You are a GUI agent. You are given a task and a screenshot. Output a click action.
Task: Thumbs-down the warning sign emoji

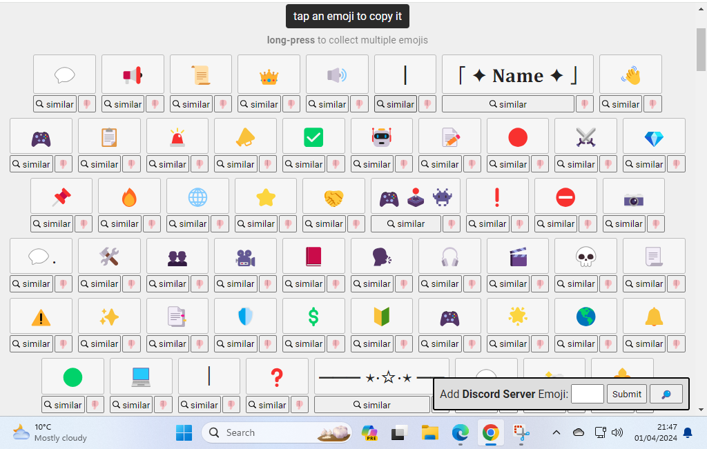(x=63, y=343)
